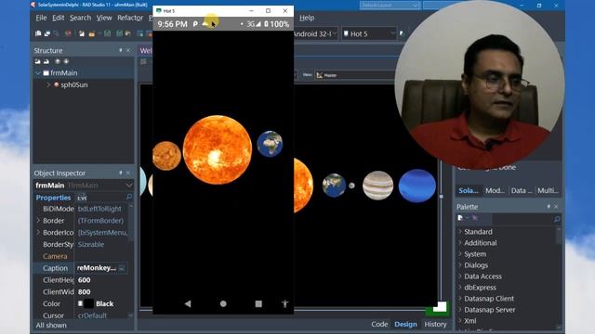The height and width of the screenshot is (334, 595).
Task: Open the File menu
Action: click(x=41, y=18)
